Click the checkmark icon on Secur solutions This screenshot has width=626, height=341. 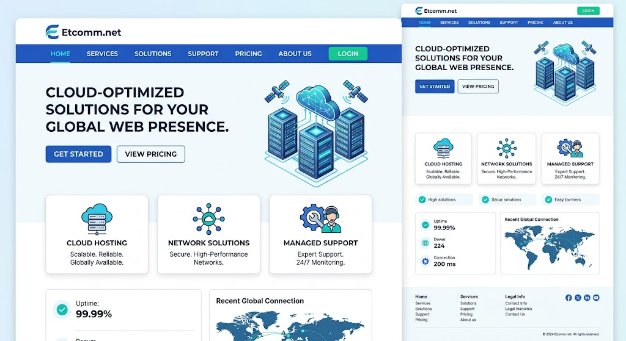click(485, 199)
